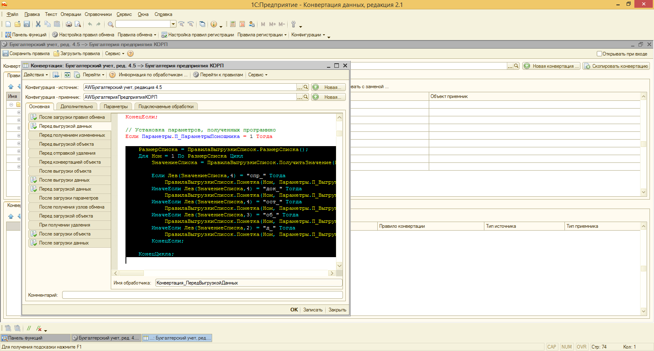The width and height of the screenshot is (654, 351).
Task: Click Новая... next to the Конфигурация-источник field
Action: tap(329, 87)
